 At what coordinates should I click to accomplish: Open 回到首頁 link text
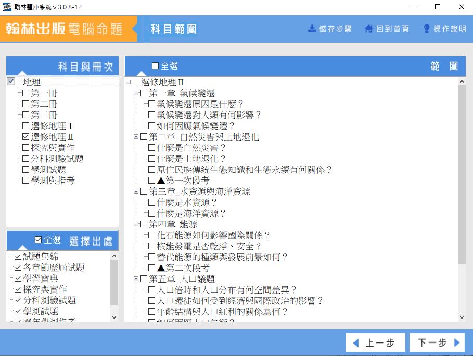coord(392,29)
